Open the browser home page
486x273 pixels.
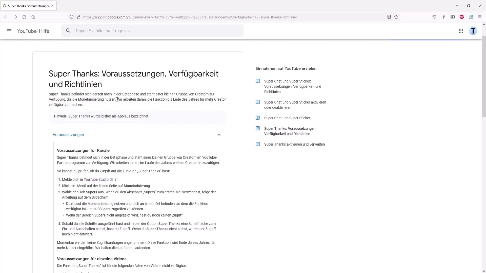tap(33, 17)
